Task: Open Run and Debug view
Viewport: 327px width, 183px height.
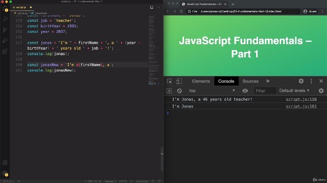Action: pyautogui.click(x=5, y=41)
